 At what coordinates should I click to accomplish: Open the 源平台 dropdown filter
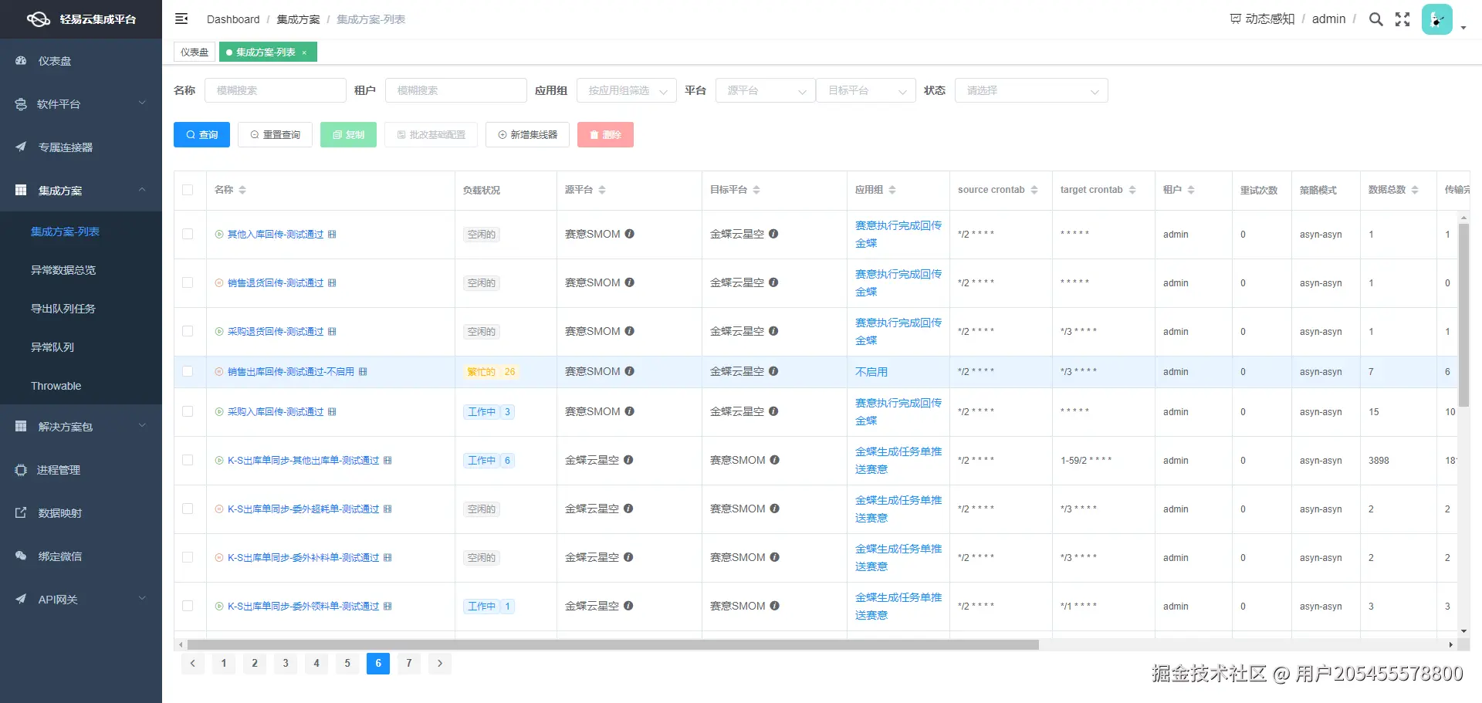tap(764, 90)
